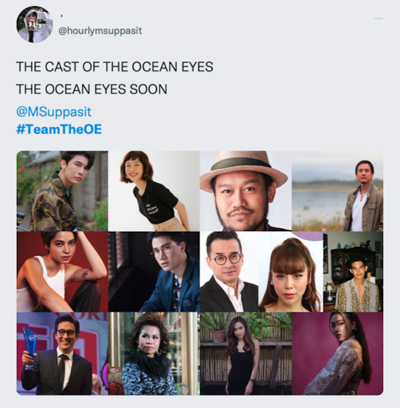
Task: View photo of man in blue blazer with glasses
Action: click(x=154, y=272)
